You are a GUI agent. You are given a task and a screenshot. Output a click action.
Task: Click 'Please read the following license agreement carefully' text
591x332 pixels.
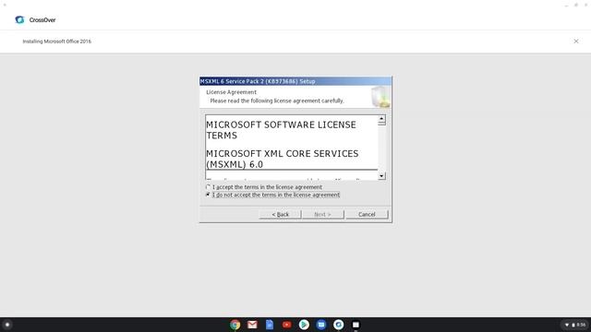pos(277,101)
